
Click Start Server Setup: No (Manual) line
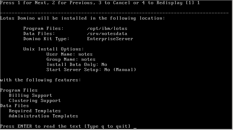click(x=91, y=70)
